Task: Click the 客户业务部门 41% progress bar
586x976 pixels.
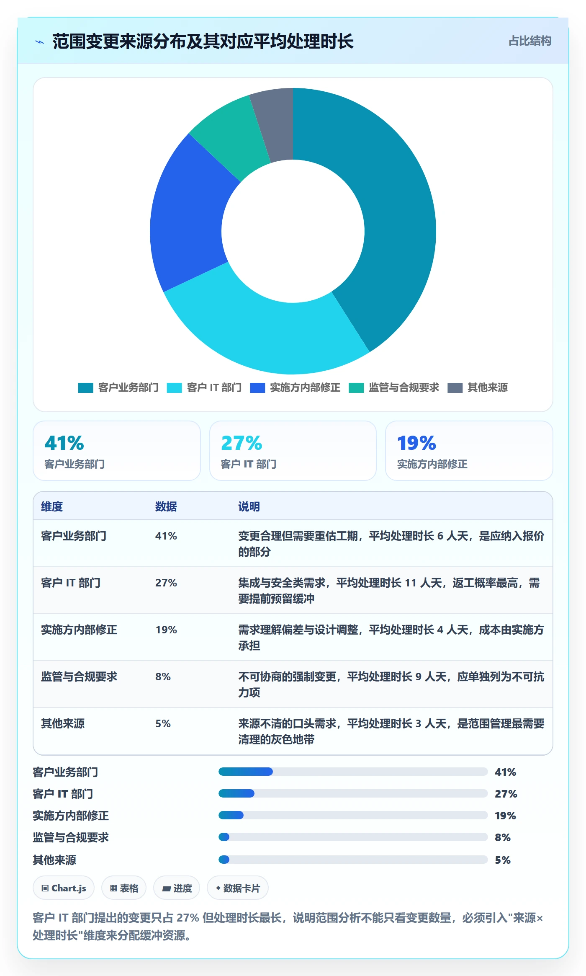Action: [353, 772]
